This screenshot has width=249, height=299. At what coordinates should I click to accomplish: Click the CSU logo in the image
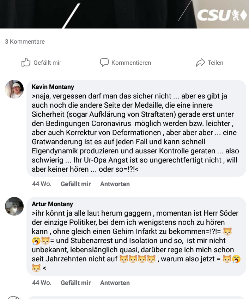[x=222, y=15]
